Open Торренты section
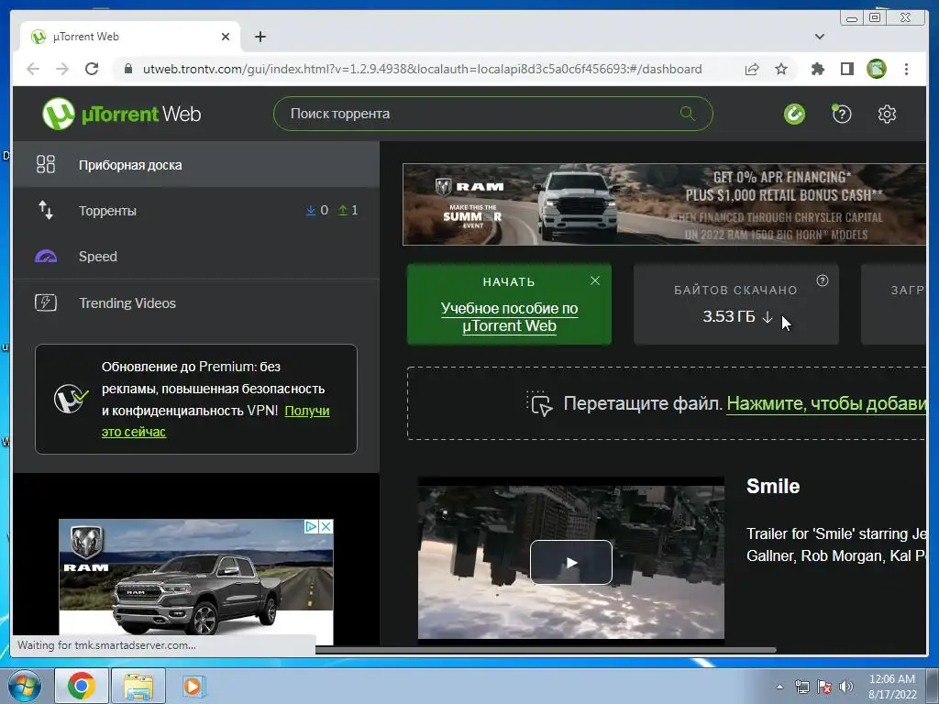Screen dimensions: 939x704 (x=196, y=210)
